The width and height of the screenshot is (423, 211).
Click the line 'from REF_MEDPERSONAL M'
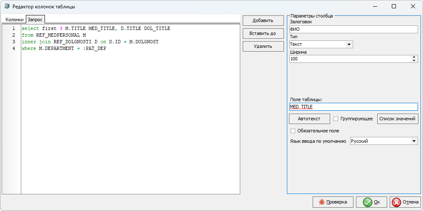pyautogui.click(x=54, y=35)
